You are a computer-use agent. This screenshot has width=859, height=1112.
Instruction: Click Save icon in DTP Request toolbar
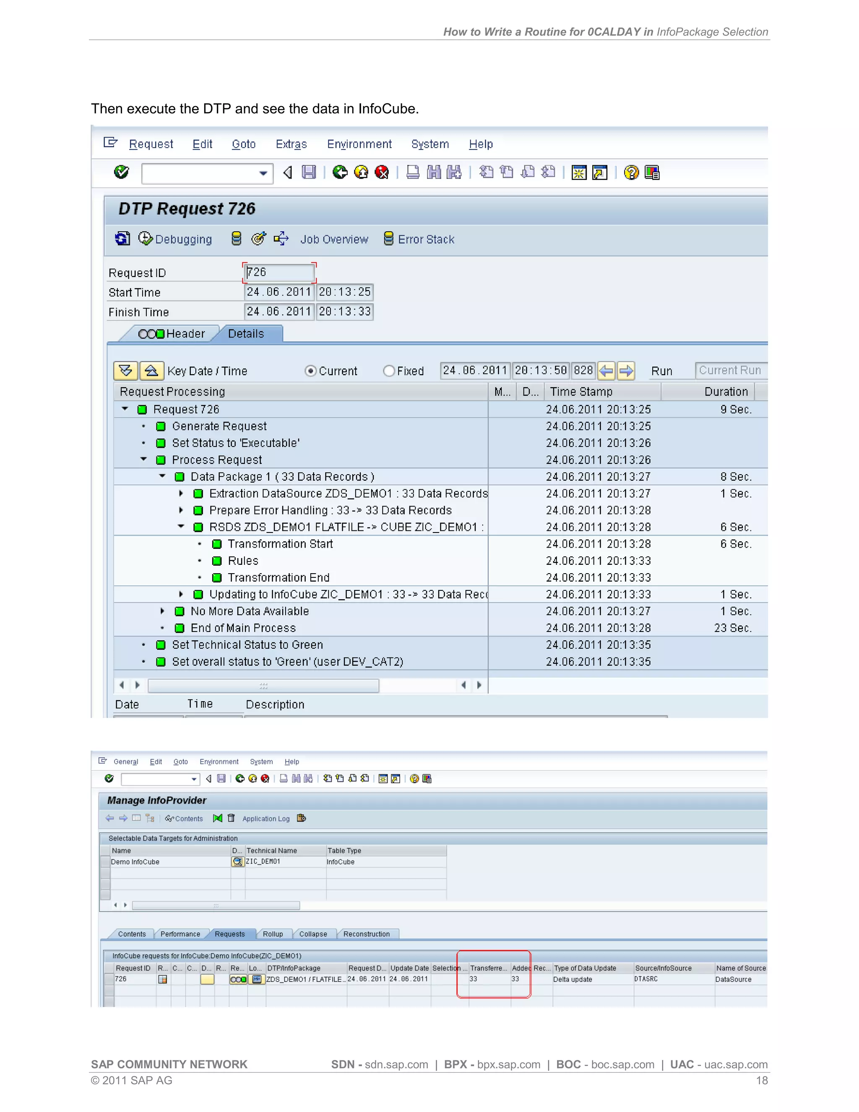tap(308, 172)
